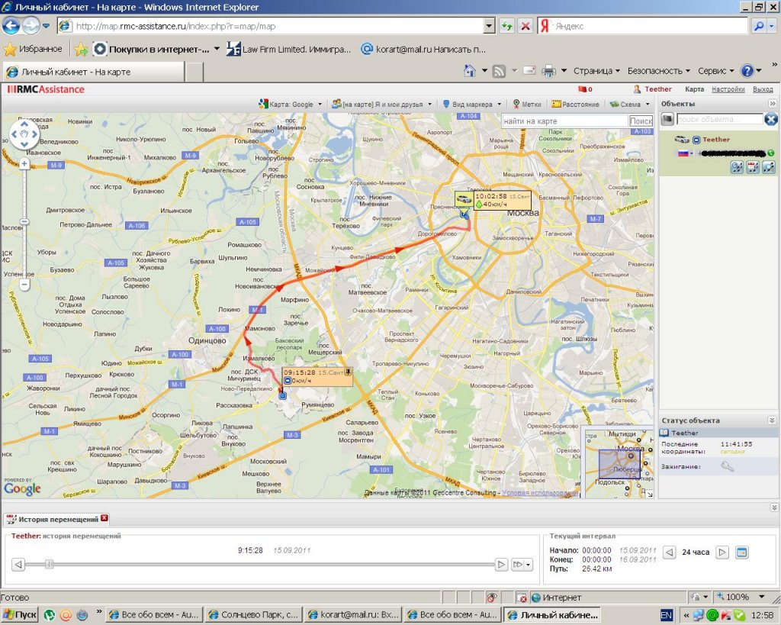Go to next 24-hour interval
This screenshot has width=781, height=625.
click(722, 553)
